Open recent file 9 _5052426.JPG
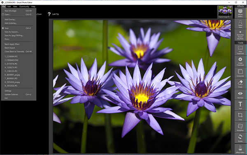Image resolution: width=247 pixels, height=155 pixels. coord(19,86)
